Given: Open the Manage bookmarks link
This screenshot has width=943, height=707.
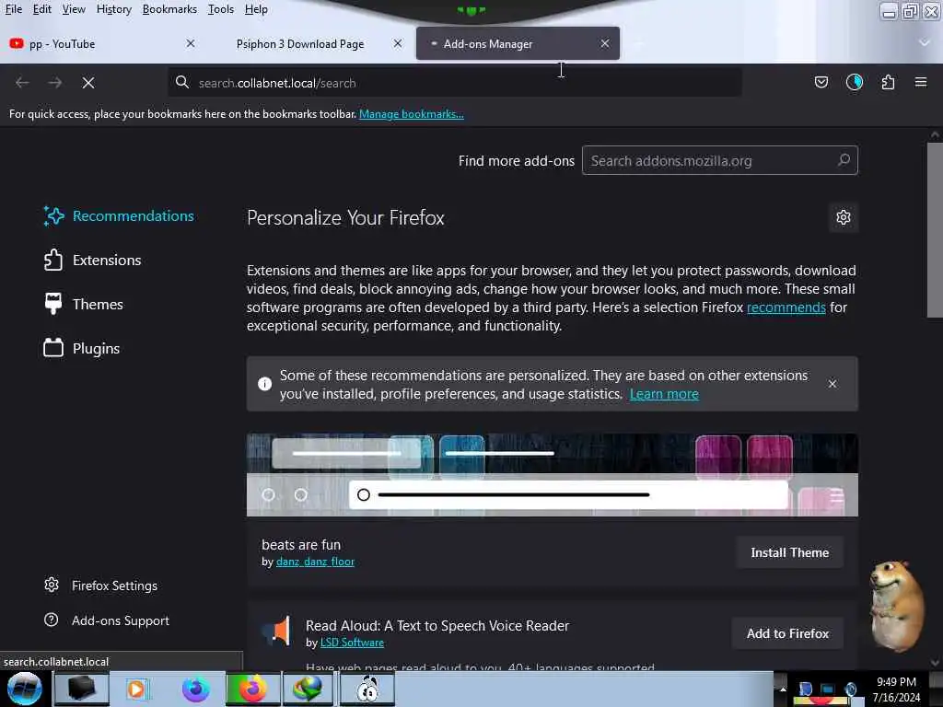Looking at the screenshot, I should 412,113.
